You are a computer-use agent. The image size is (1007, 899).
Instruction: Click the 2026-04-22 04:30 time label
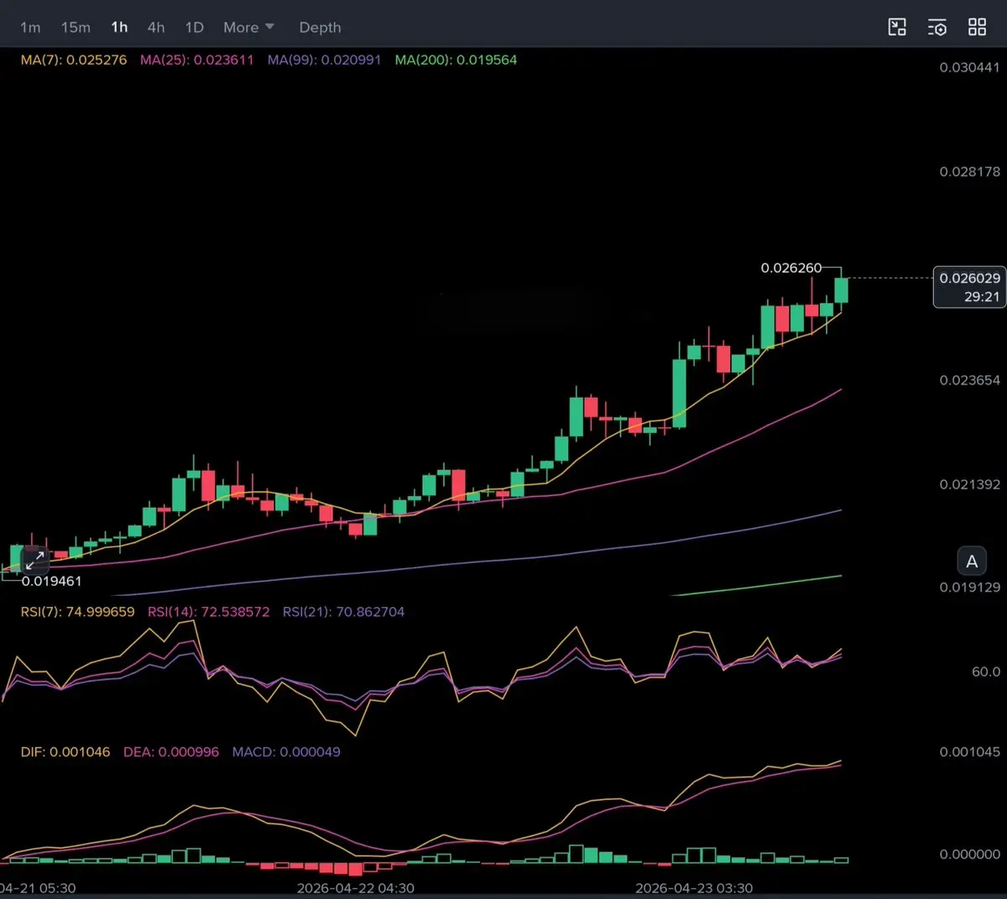[356, 888]
